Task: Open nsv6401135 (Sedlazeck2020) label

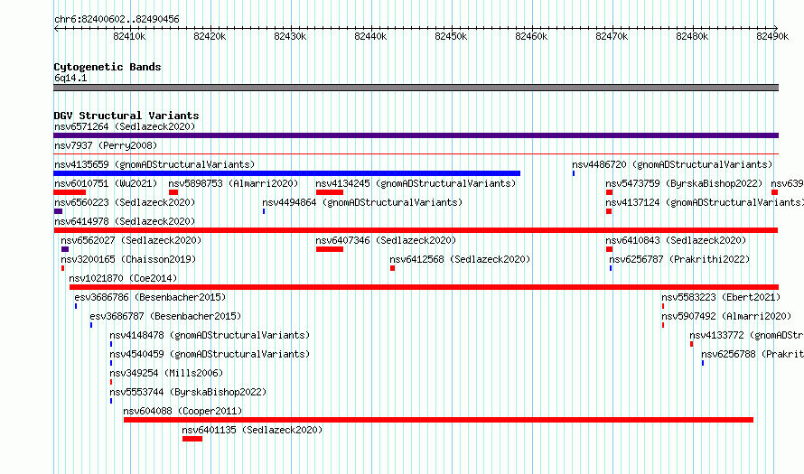Action: click(252, 430)
